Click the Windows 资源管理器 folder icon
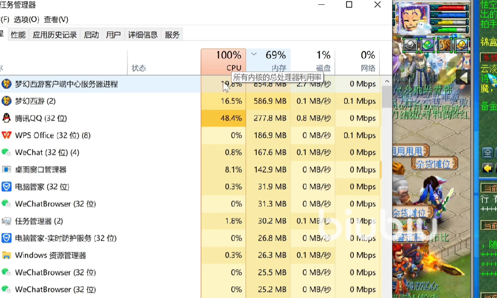 click(6, 255)
